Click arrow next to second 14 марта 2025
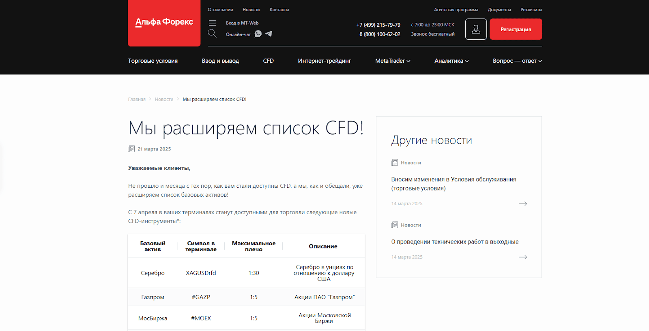 point(523,257)
